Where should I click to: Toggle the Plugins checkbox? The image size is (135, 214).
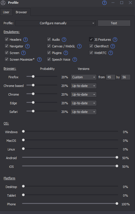point(49,53)
